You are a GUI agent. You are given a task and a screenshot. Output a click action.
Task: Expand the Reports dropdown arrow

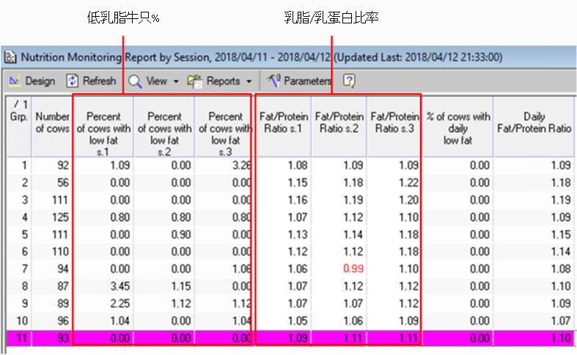pyautogui.click(x=249, y=81)
